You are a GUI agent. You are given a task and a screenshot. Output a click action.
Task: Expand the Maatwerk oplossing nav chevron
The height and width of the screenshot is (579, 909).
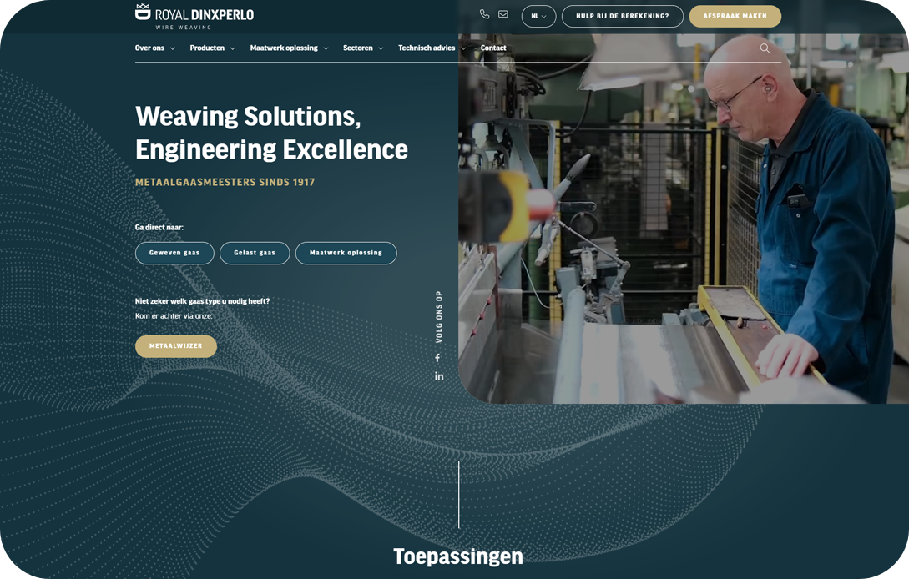(x=326, y=48)
